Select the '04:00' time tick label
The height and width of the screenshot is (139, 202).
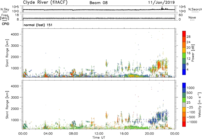click(x=48, y=134)
